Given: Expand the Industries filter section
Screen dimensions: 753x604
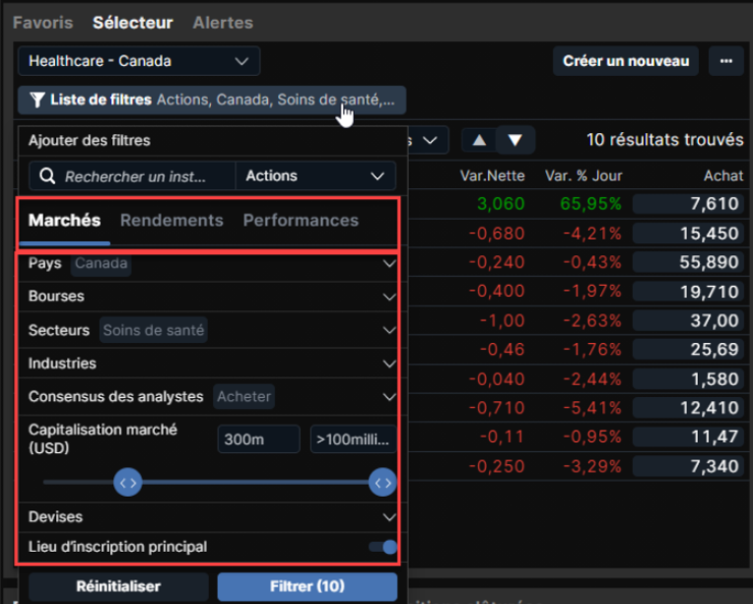Looking at the screenshot, I should tap(389, 364).
